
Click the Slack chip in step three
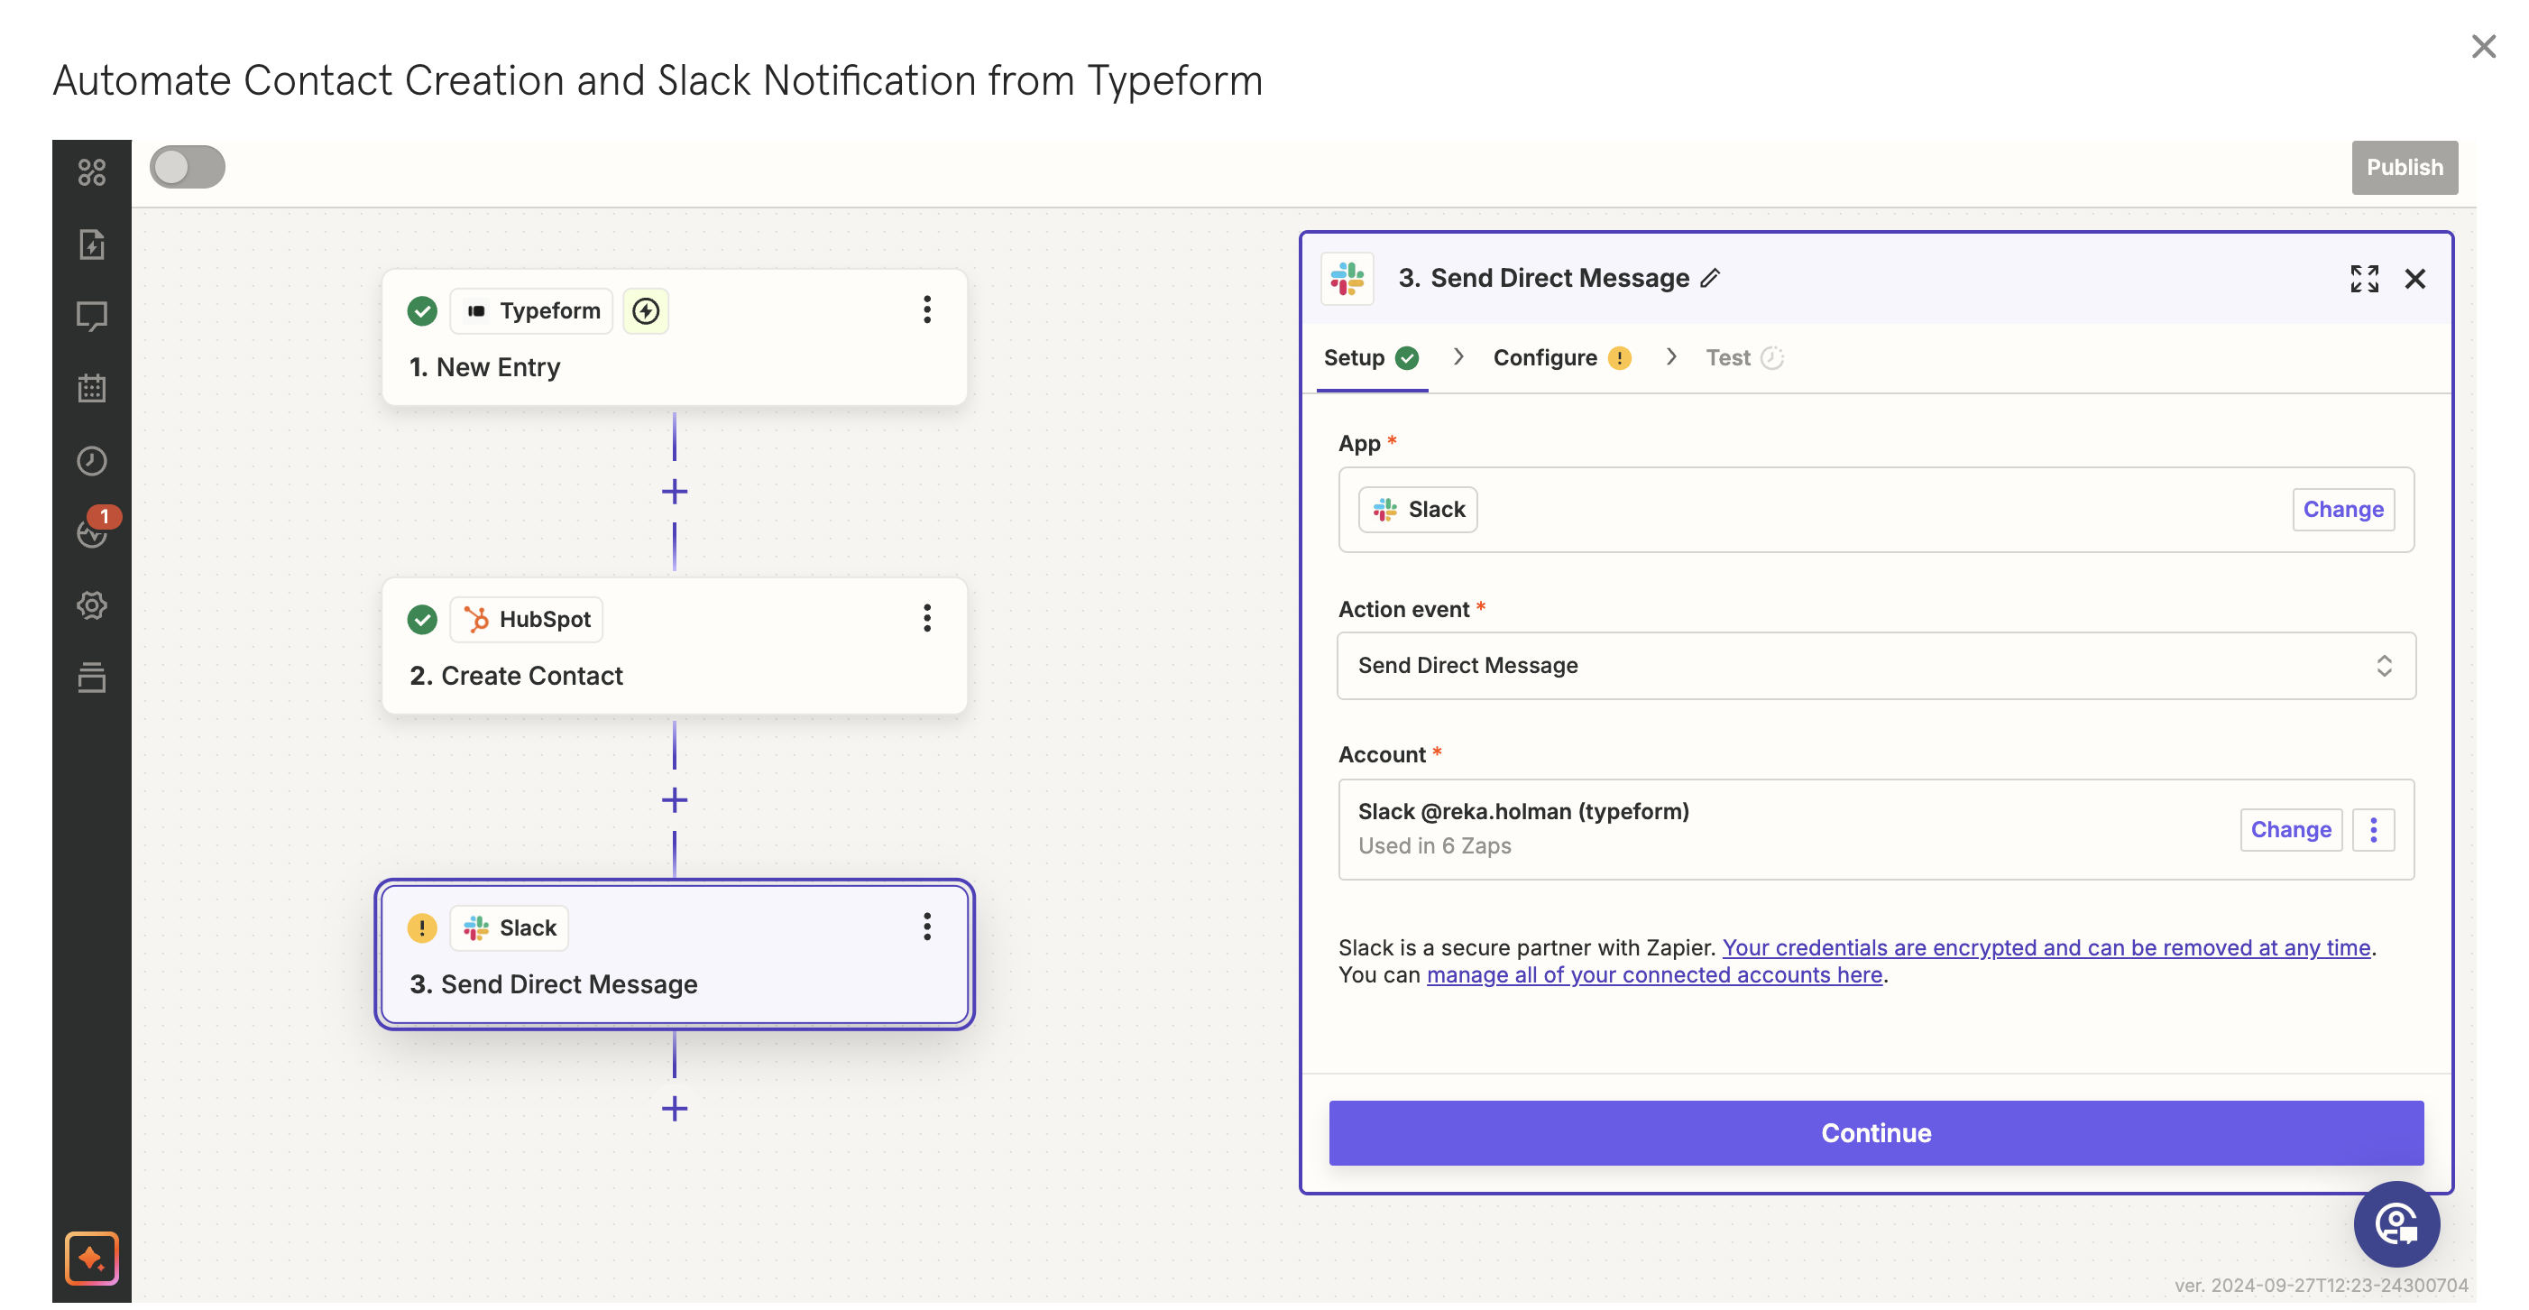click(510, 928)
